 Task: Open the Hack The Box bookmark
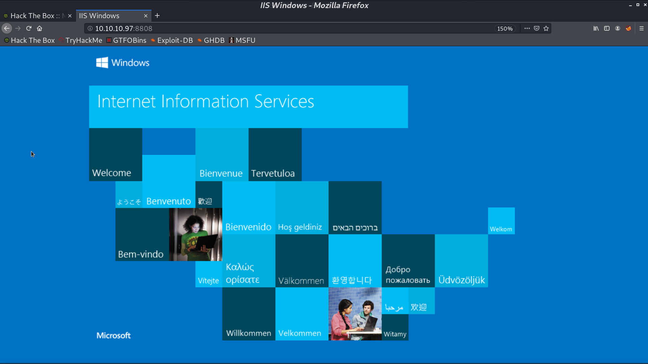[29, 40]
